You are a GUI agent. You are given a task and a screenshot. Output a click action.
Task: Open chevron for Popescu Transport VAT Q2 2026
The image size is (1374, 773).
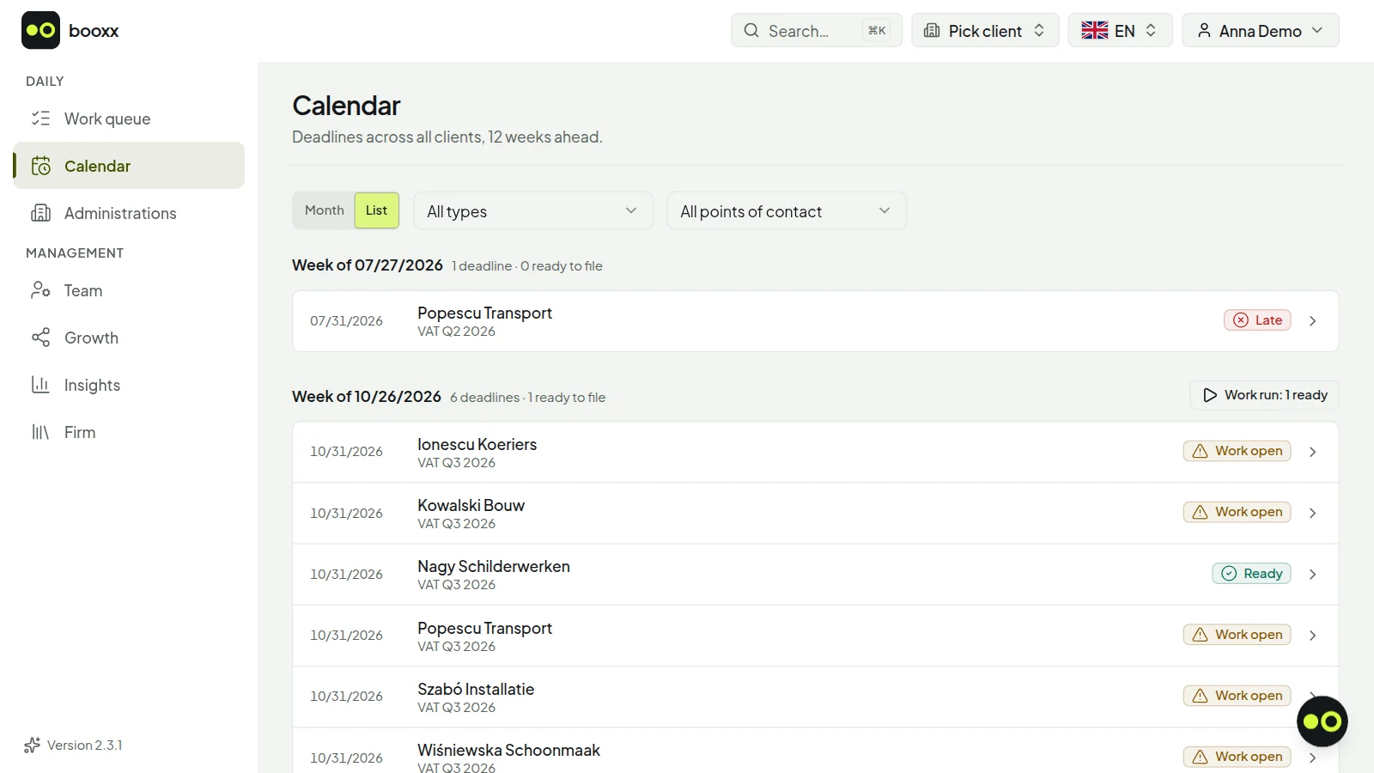coord(1312,320)
